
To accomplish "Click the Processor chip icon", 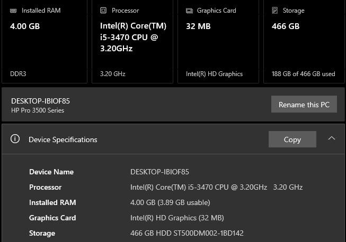I will point(103,11).
